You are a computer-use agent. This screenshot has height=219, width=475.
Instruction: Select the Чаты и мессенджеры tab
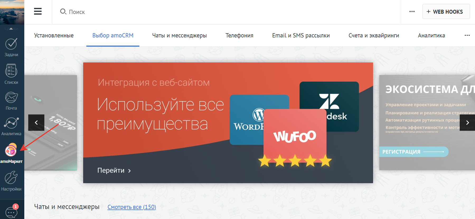tap(179, 36)
